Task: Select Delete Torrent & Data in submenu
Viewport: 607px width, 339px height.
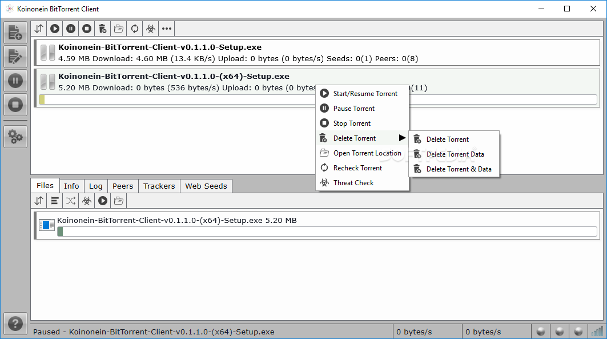Action: (x=454, y=169)
